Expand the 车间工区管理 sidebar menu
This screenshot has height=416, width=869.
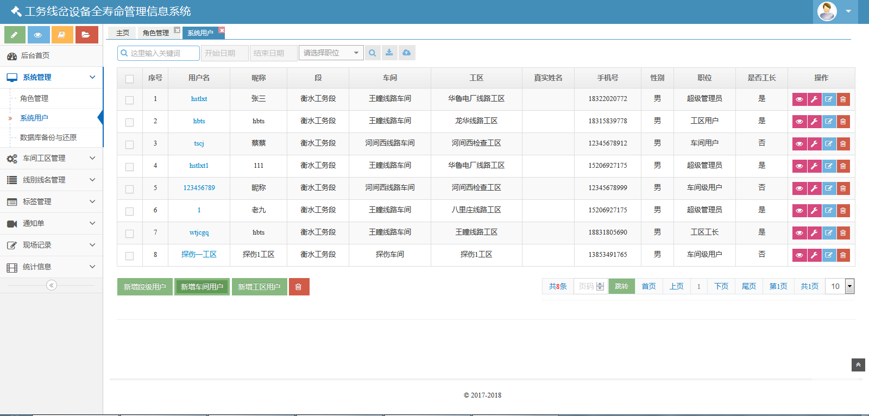click(51, 158)
